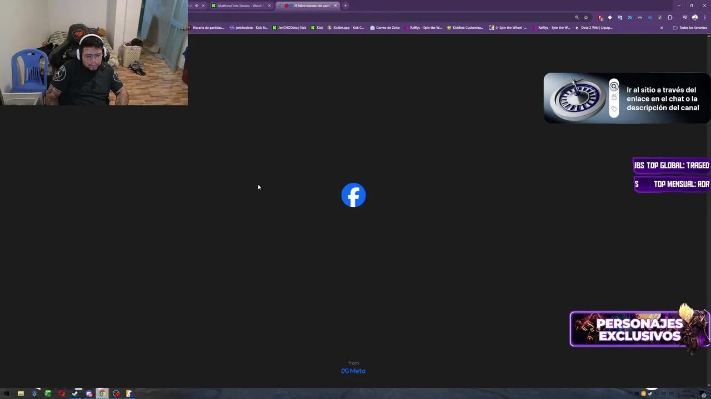The width and height of the screenshot is (711, 399).
Task: Open the blue sound-wave extension icon
Action: [650, 17]
